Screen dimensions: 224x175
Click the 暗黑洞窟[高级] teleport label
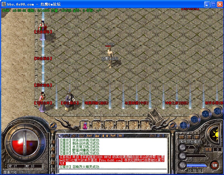(96, 103)
